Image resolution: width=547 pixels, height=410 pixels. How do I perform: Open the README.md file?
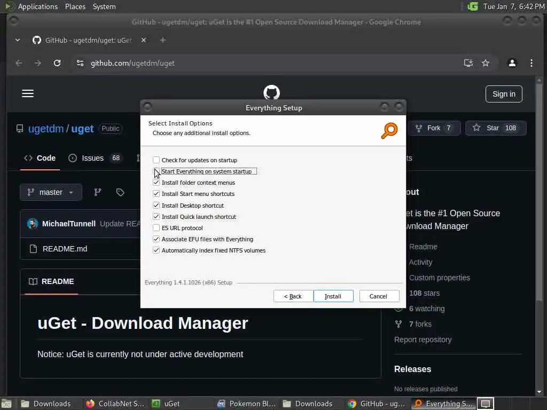(x=65, y=249)
